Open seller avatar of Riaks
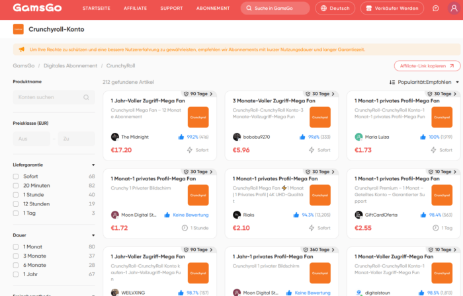463x296 pixels. (x=237, y=215)
